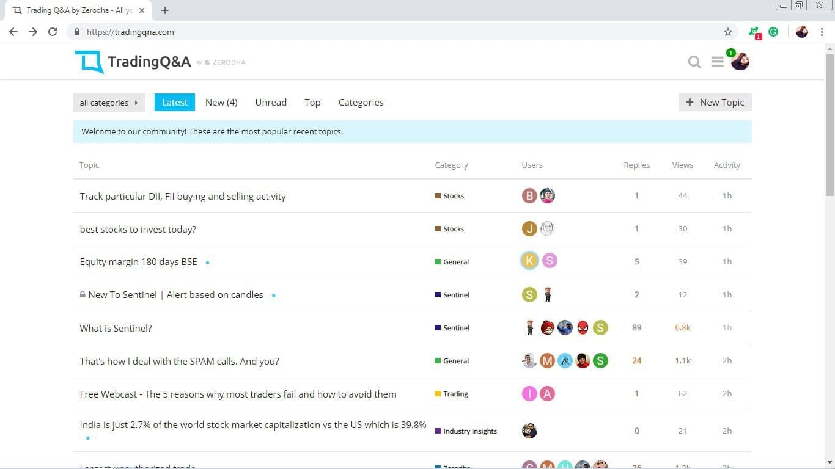Close the Trading Q&A browser tab
Image resolution: width=835 pixels, height=469 pixels.
pos(142,10)
